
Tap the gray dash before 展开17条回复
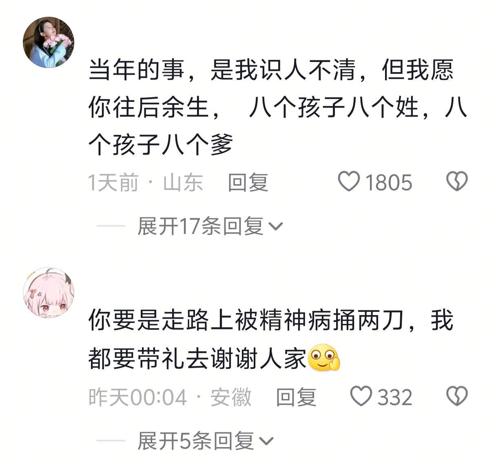pos(111,225)
